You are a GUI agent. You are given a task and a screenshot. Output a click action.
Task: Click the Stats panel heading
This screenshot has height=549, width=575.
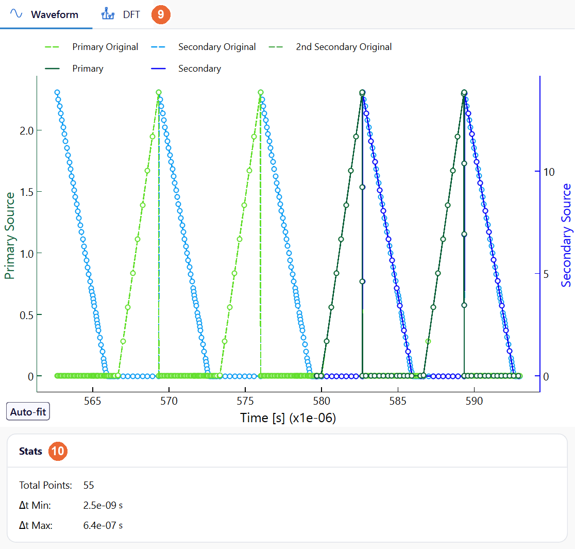click(x=30, y=451)
